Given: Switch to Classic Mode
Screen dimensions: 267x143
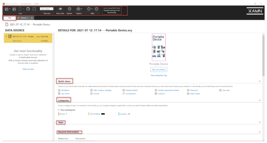Looking at the screenshot, I should click(195, 94).
